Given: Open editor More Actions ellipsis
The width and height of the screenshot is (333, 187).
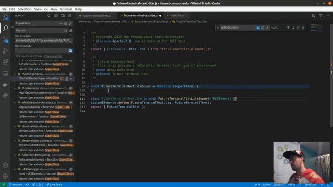Looking at the screenshot, I should [327, 16].
